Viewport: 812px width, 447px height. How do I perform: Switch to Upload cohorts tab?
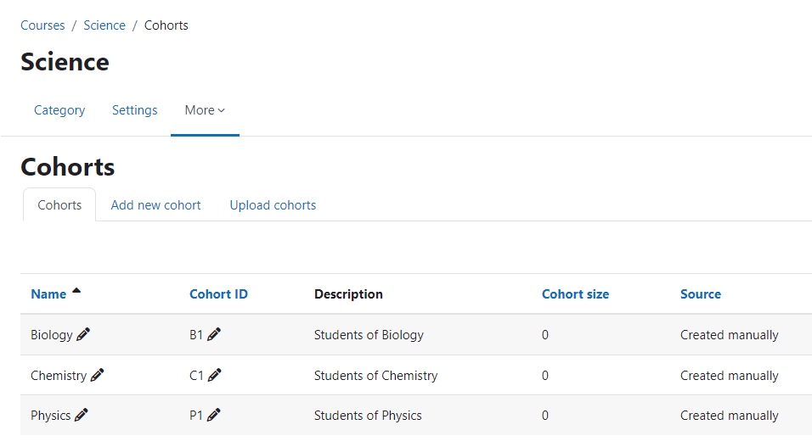coord(273,205)
